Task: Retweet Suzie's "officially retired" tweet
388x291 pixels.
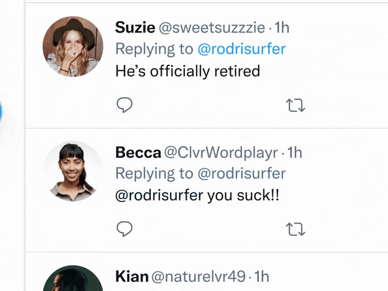Action: click(x=295, y=106)
